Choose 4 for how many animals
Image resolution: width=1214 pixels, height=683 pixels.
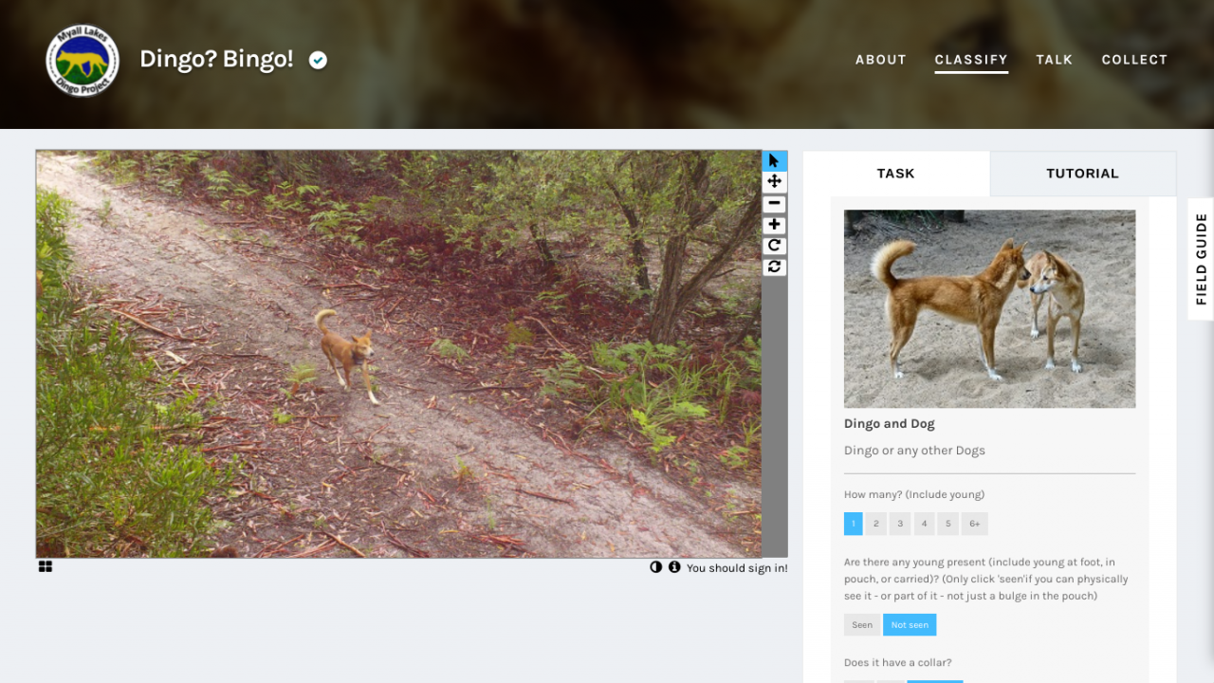924,524
